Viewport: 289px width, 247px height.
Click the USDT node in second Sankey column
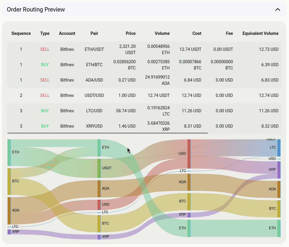tap(99, 168)
